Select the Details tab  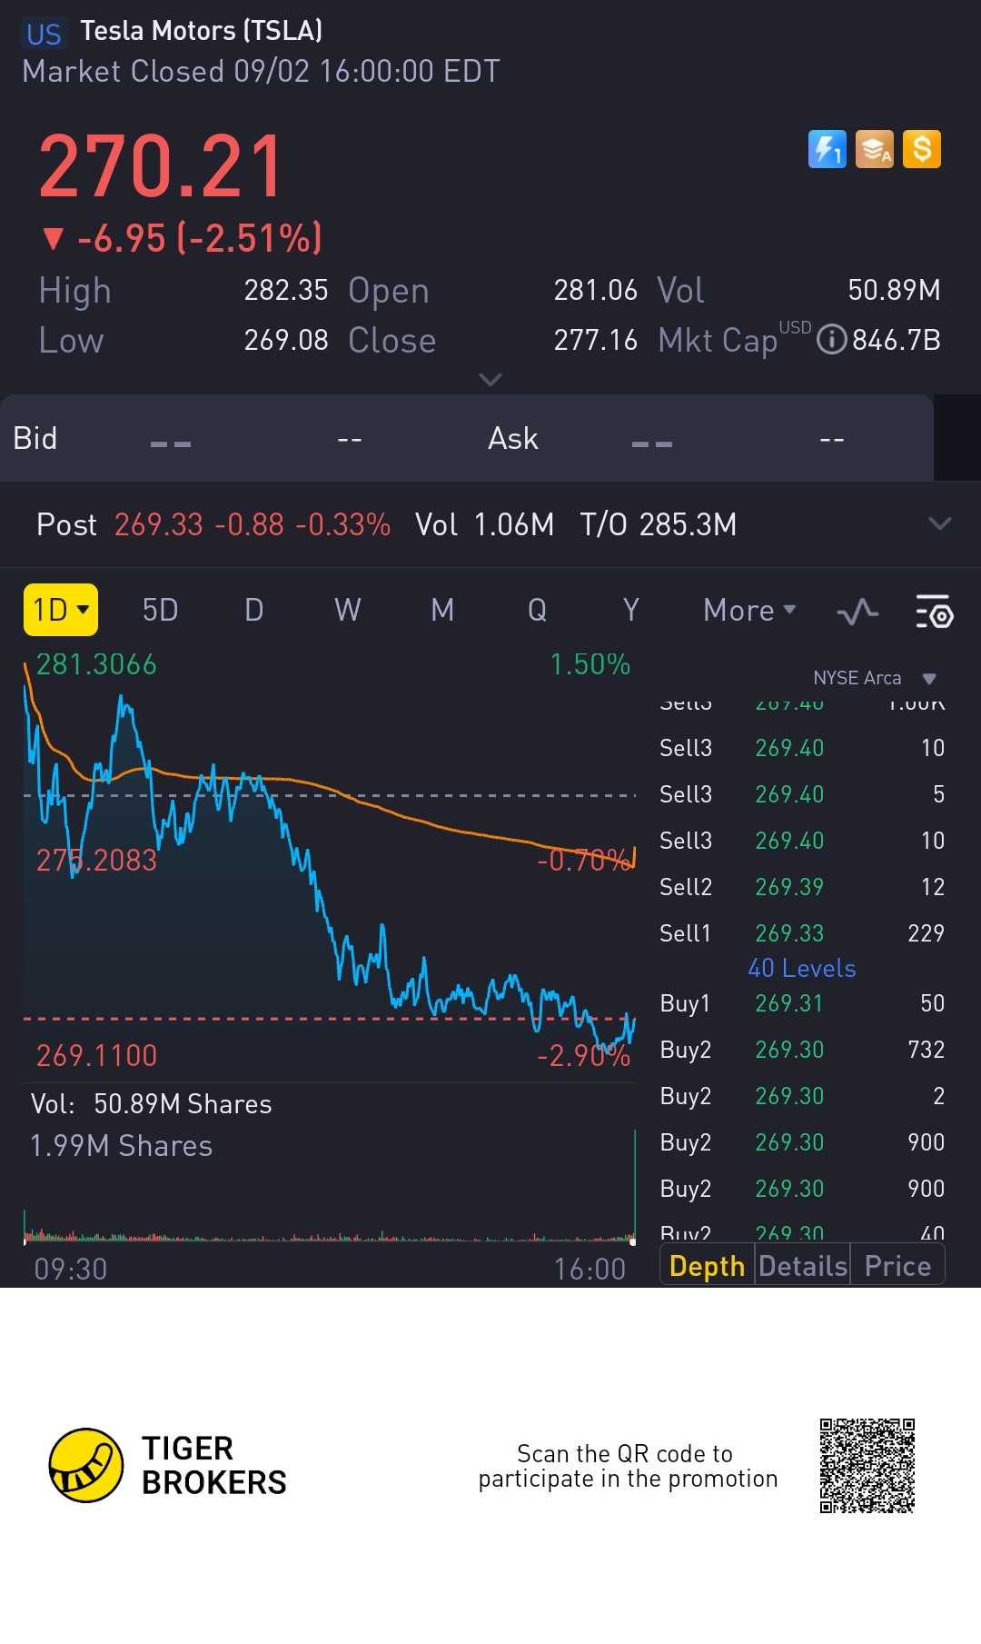(x=803, y=1266)
